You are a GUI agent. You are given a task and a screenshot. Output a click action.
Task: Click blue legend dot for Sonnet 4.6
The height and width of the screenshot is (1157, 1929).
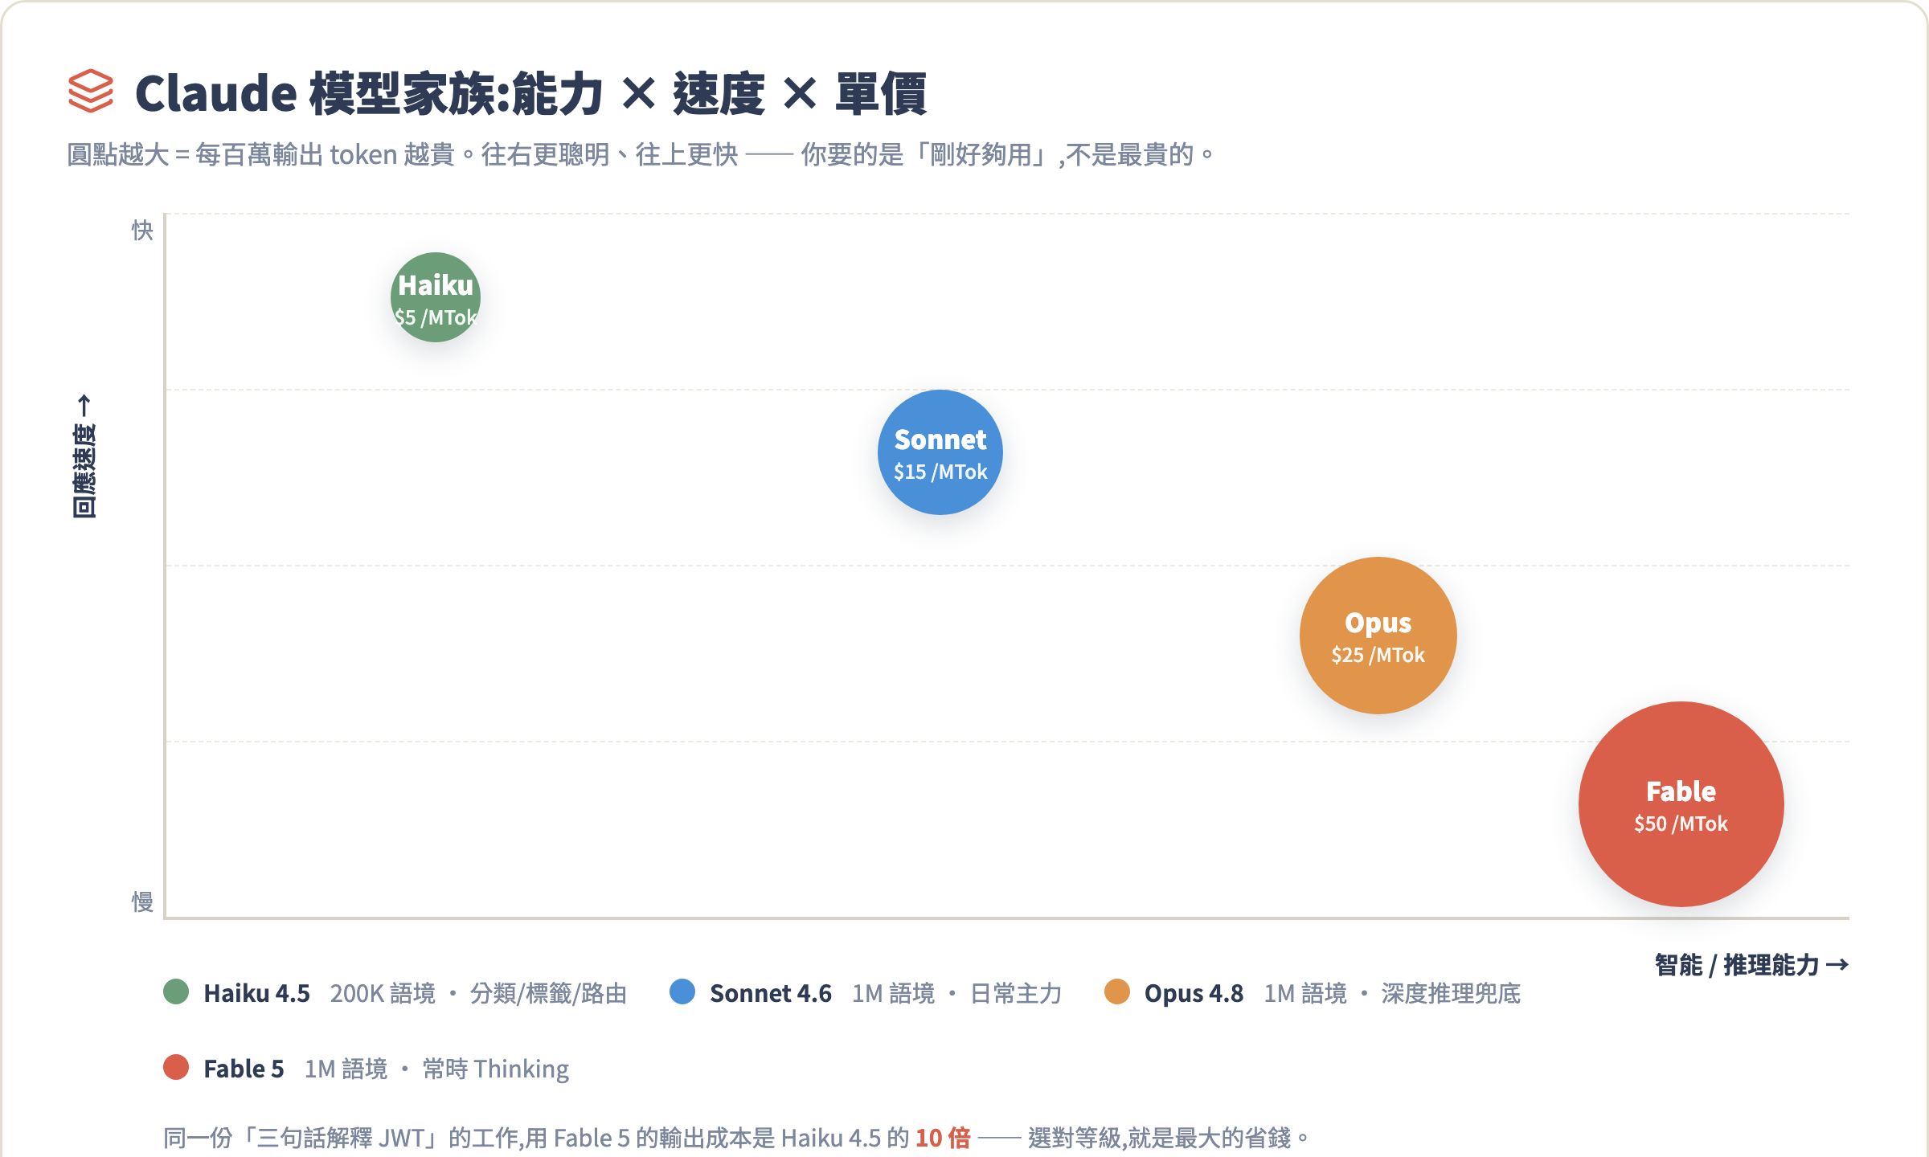coord(682,992)
